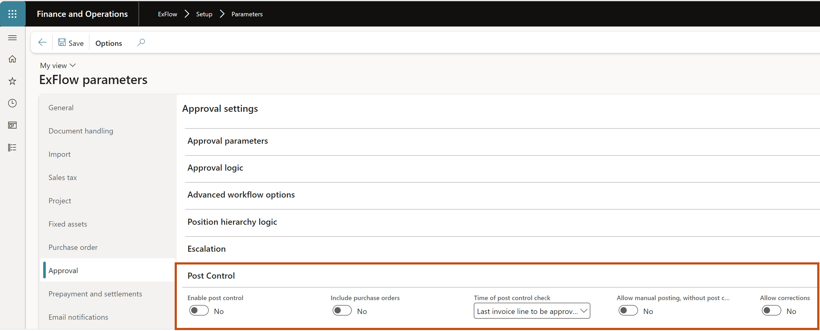820x331 pixels.
Task: Select the Purchase order tab
Action: (73, 248)
